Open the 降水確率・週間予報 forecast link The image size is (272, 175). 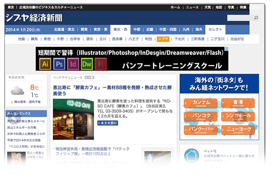[27, 102]
